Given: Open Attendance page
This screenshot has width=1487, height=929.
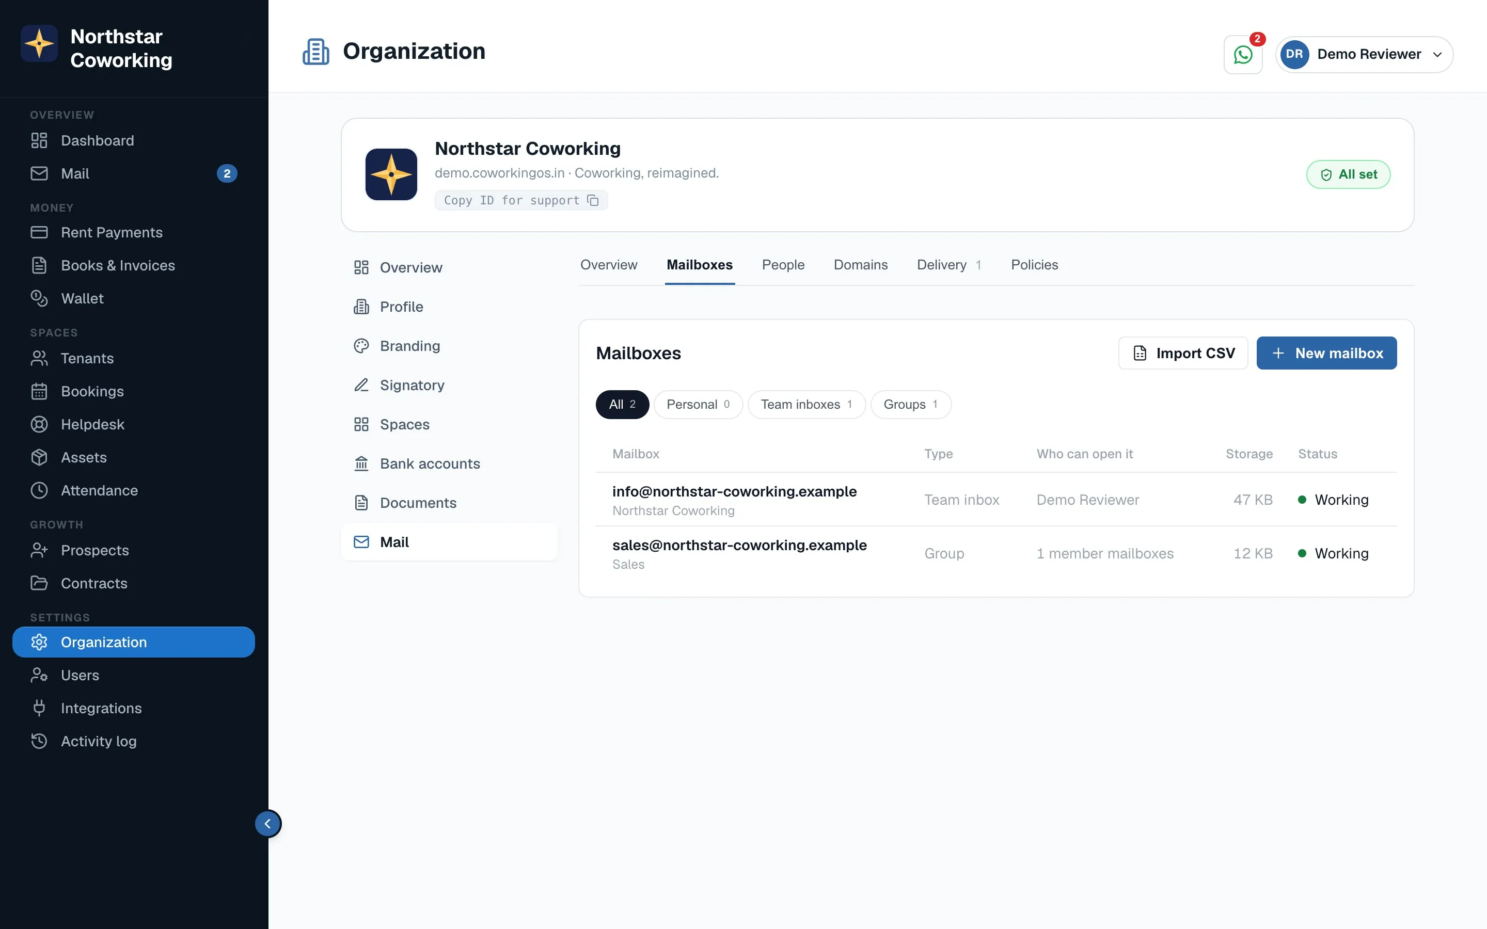Looking at the screenshot, I should click(x=133, y=490).
